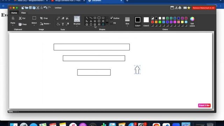Viewport: 224px width, 126px height.
Task: Expand the Shapes gallery down arrow
Action: coord(107,24)
